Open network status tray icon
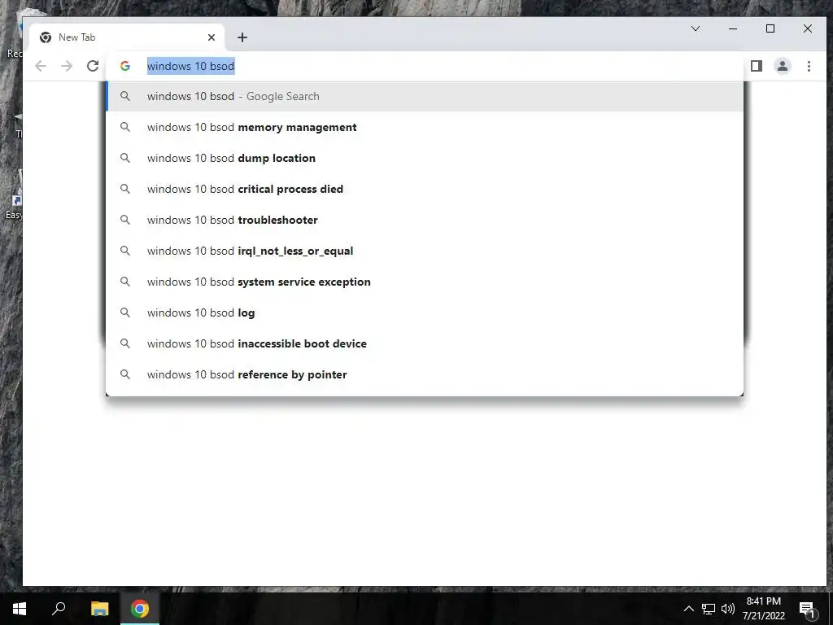This screenshot has width=833, height=625. (x=709, y=609)
